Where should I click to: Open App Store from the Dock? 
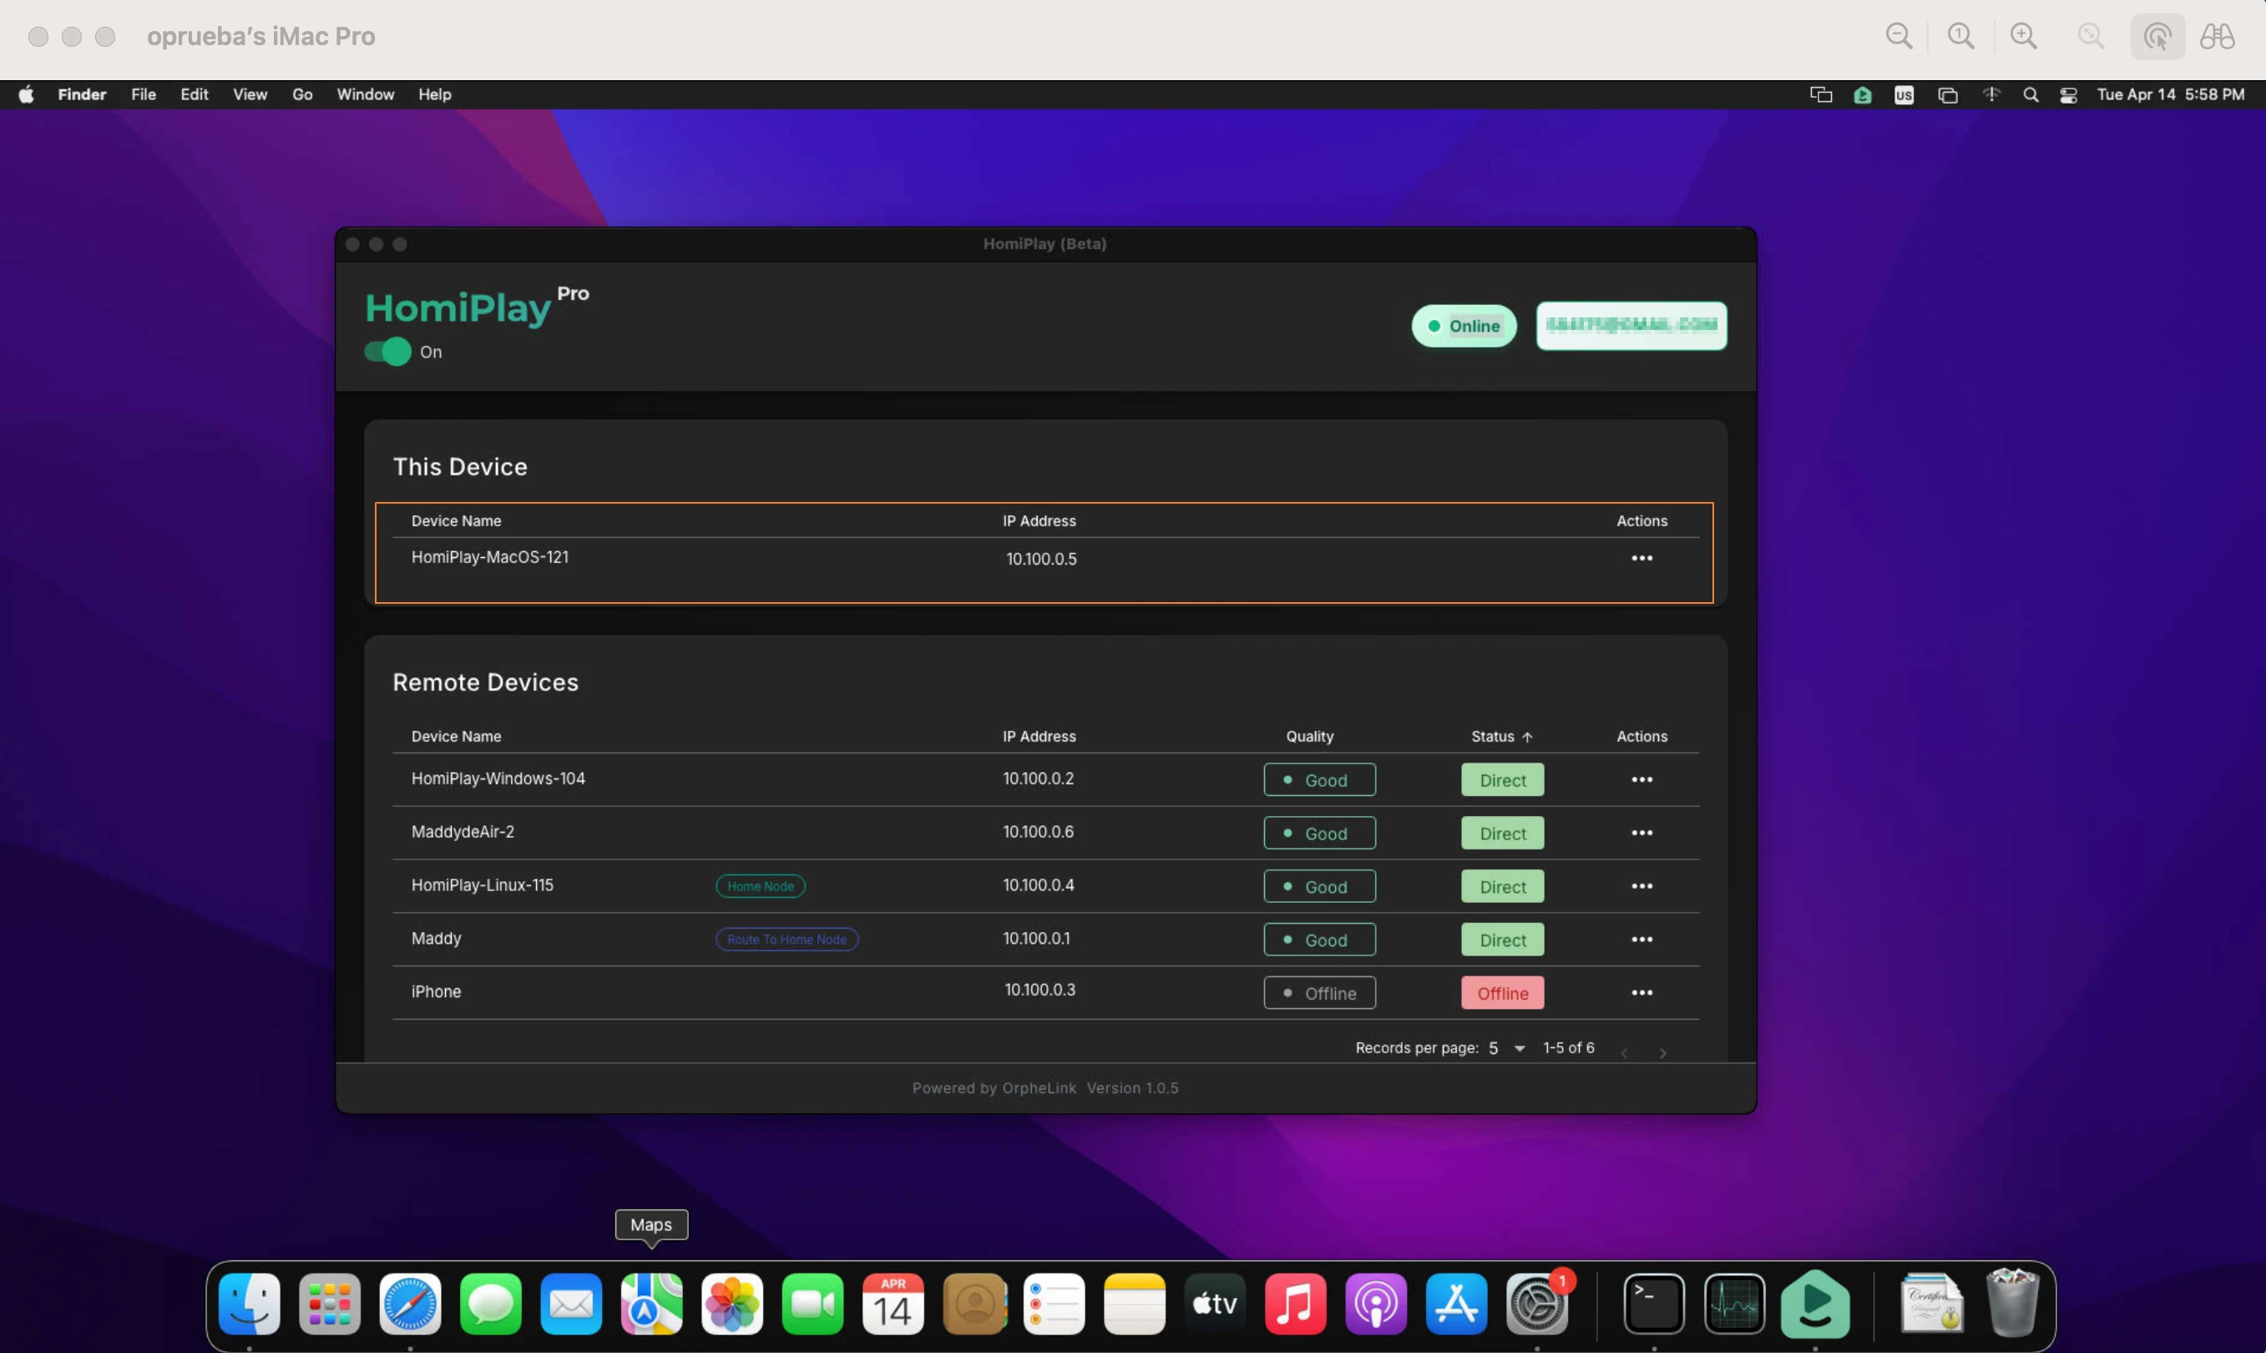[1457, 1304]
